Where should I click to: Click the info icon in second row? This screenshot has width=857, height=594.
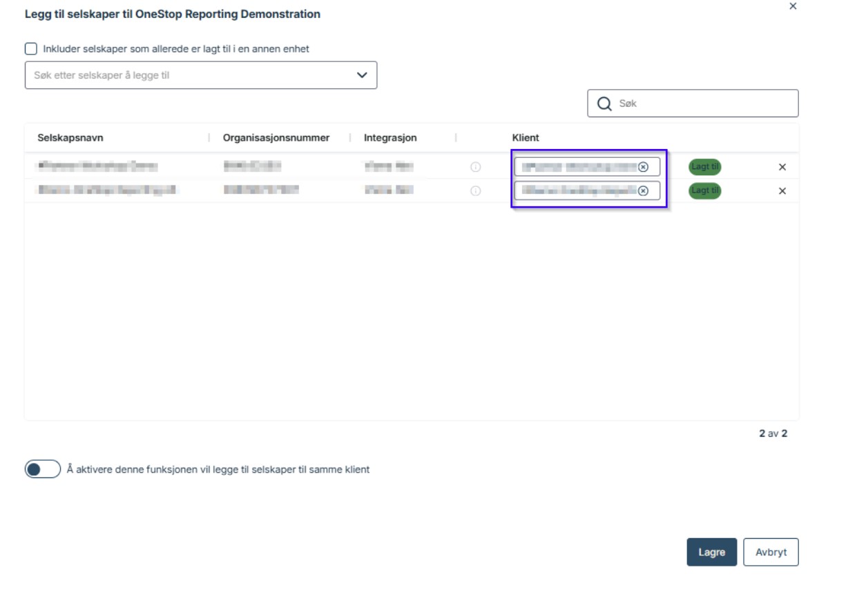click(475, 191)
